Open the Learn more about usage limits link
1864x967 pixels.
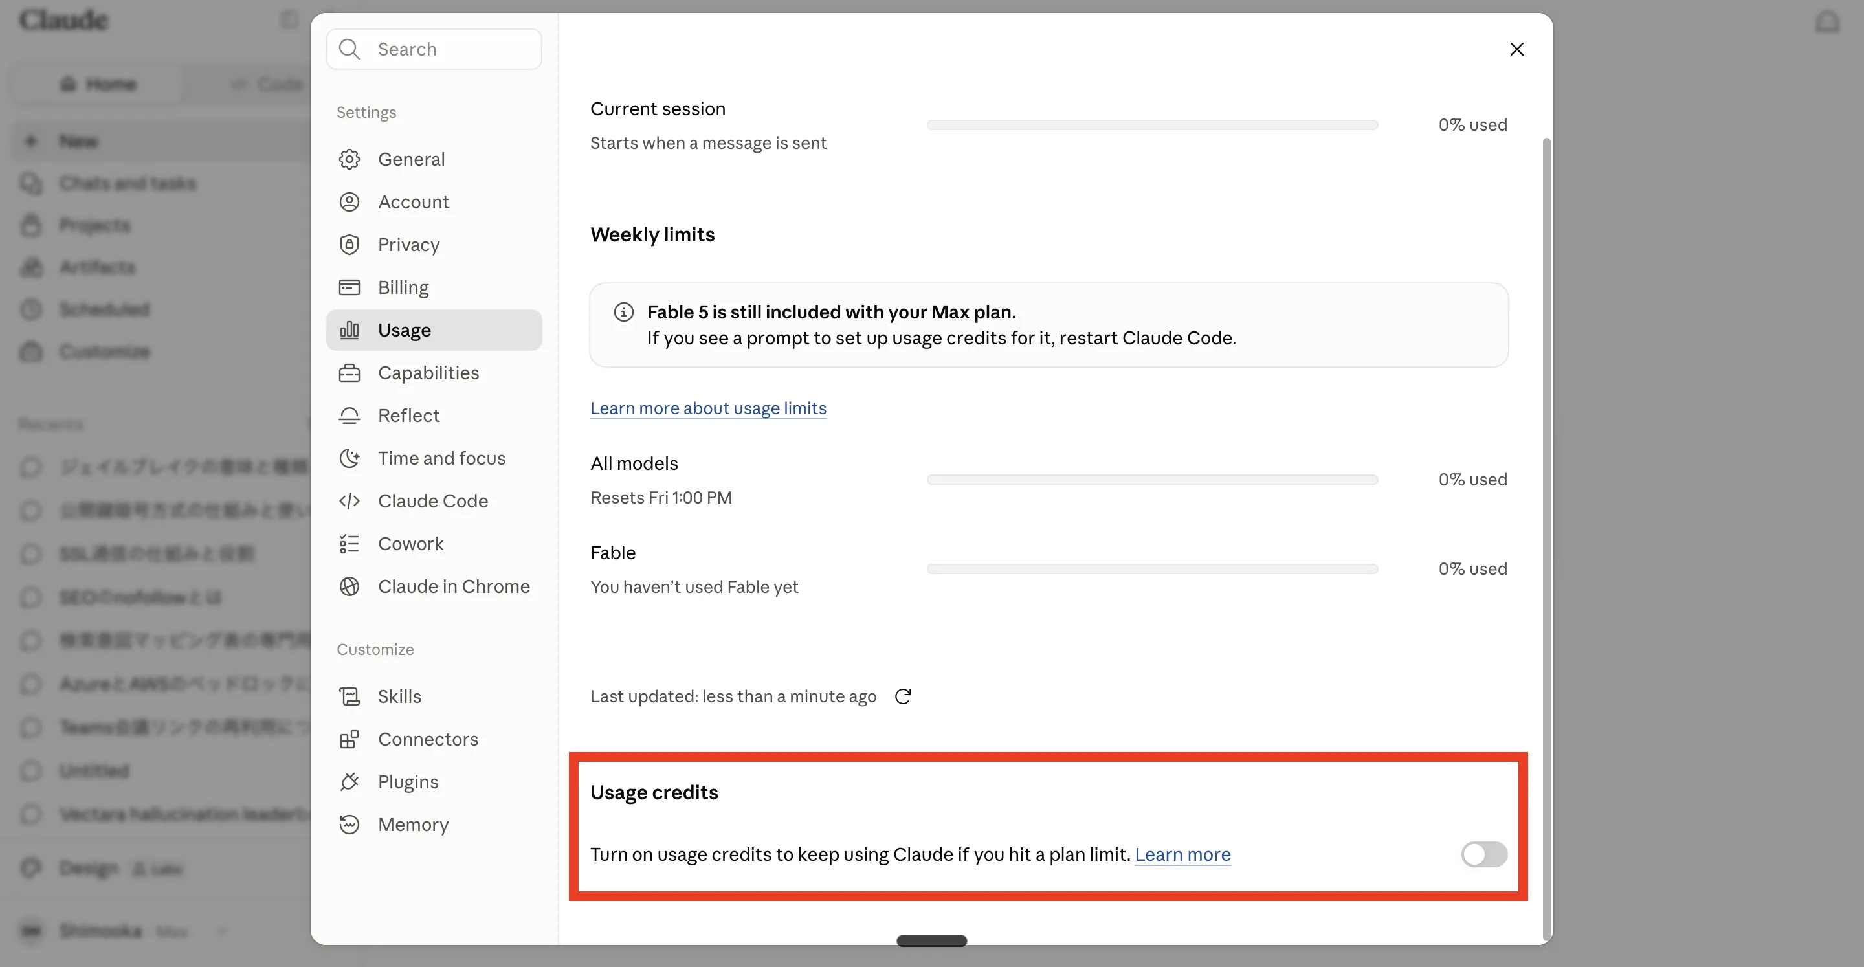click(707, 408)
